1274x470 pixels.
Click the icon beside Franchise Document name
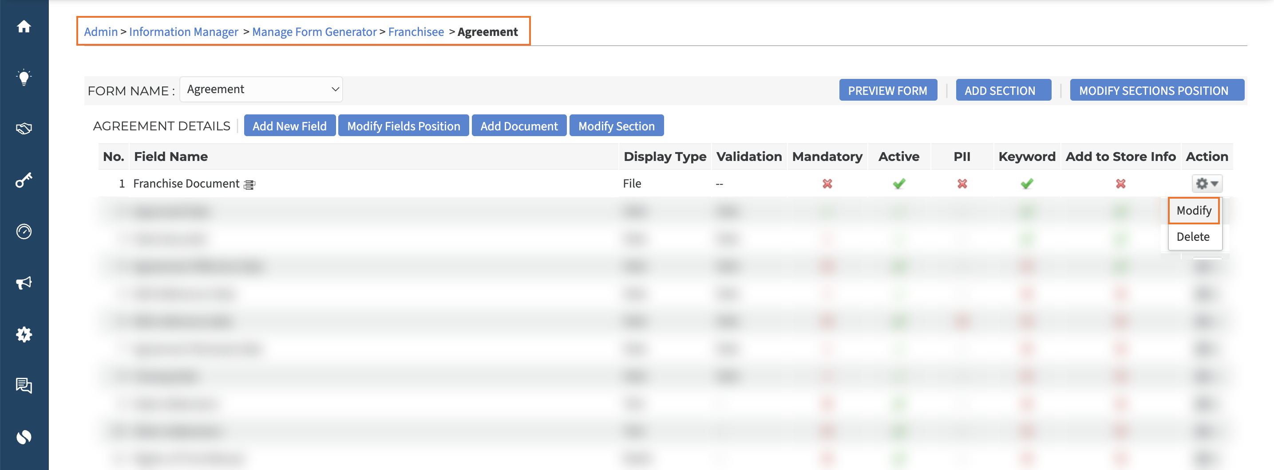[x=249, y=185]
